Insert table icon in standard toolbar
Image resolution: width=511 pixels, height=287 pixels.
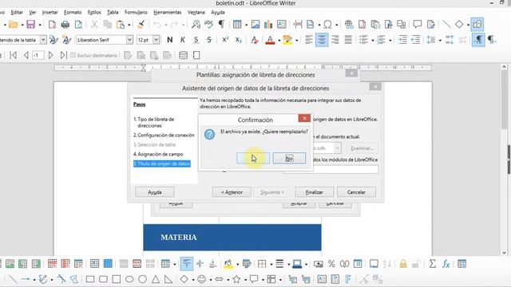point(237,25)
